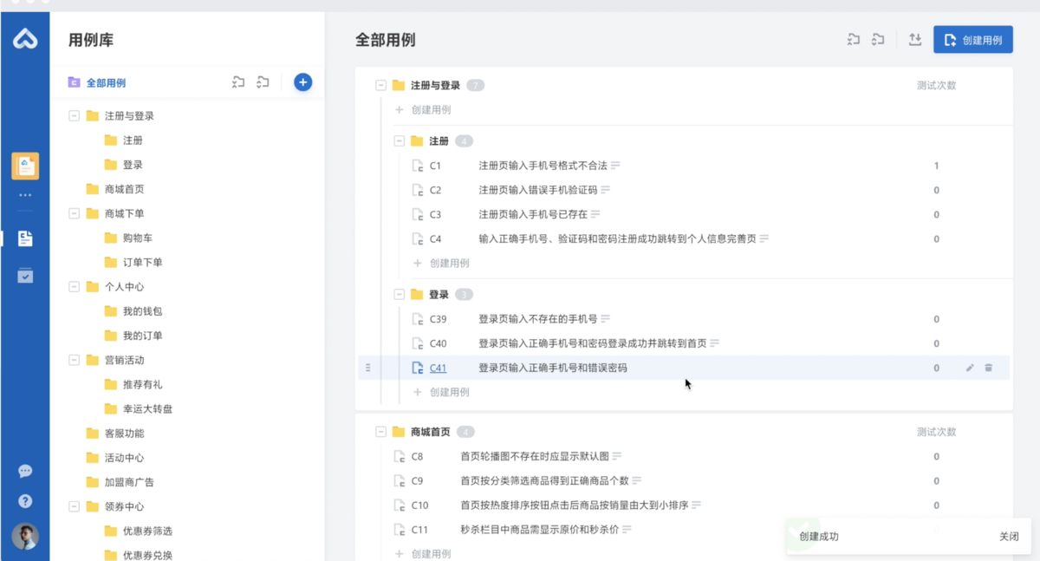
Task: Select the 购物车 folder in sidebar tree
Action: click(x=137, y=238)
